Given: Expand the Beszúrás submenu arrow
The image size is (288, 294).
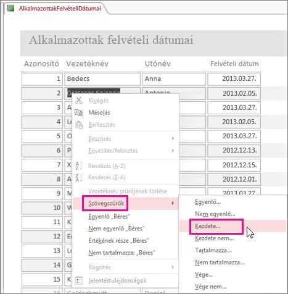Looking at the screenshot, I should (173, 138).
